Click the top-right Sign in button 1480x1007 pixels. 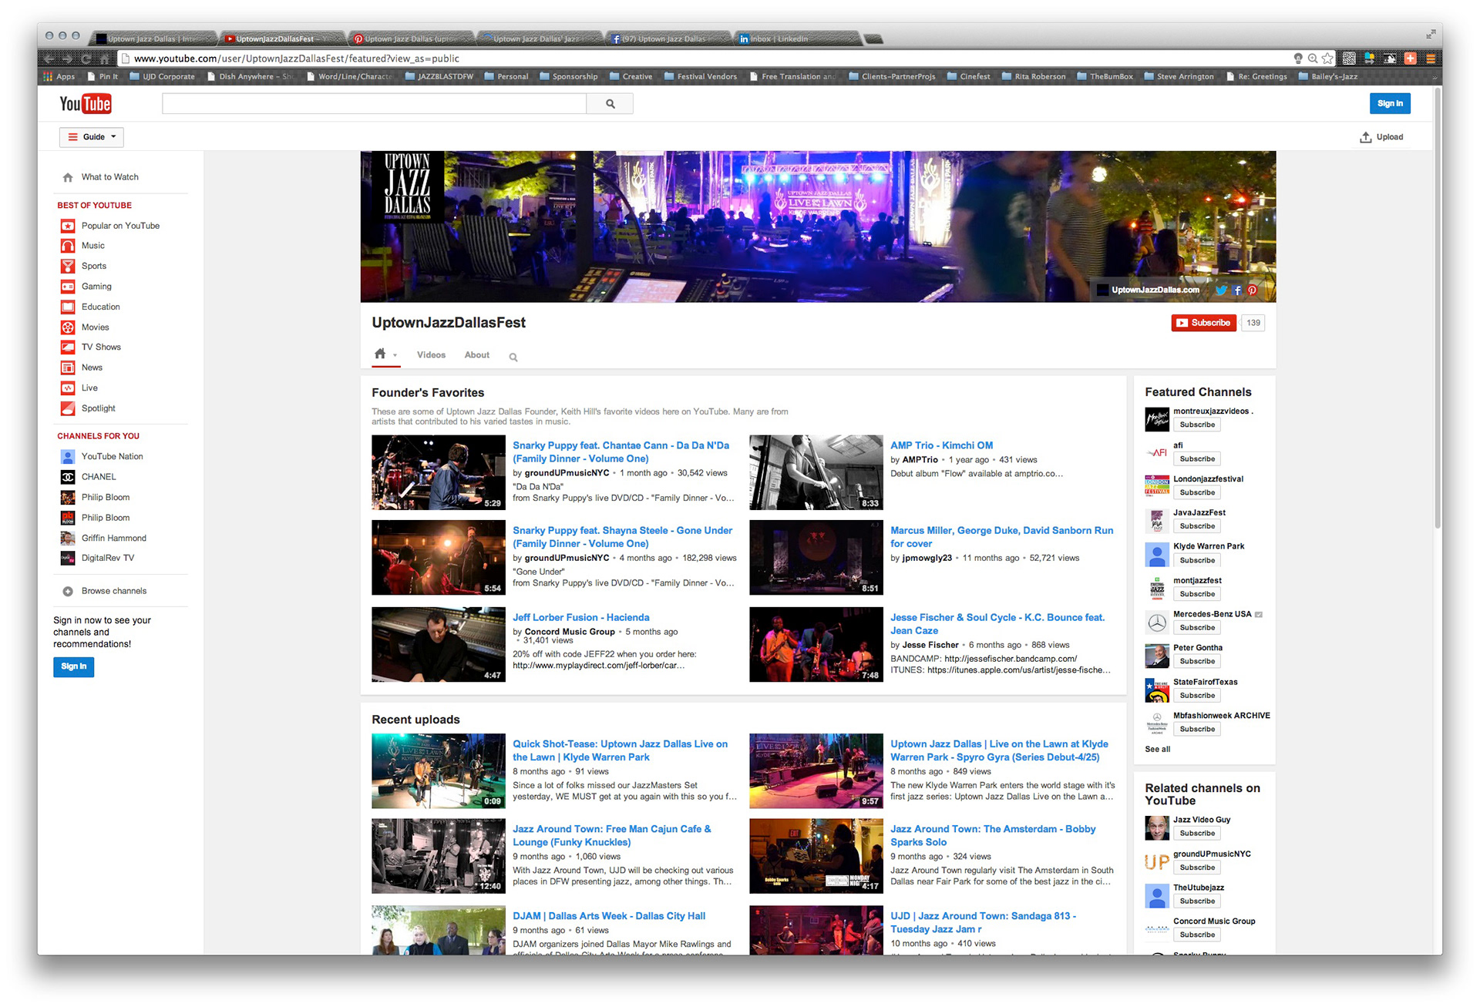pyautogui.click(x=1390, y=103)
